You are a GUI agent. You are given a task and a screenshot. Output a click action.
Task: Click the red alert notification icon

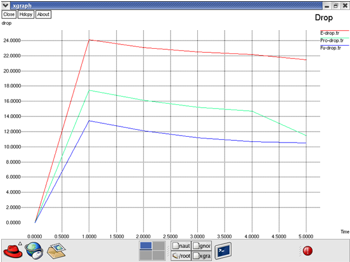pyautogui.click(x=308, y=251)
